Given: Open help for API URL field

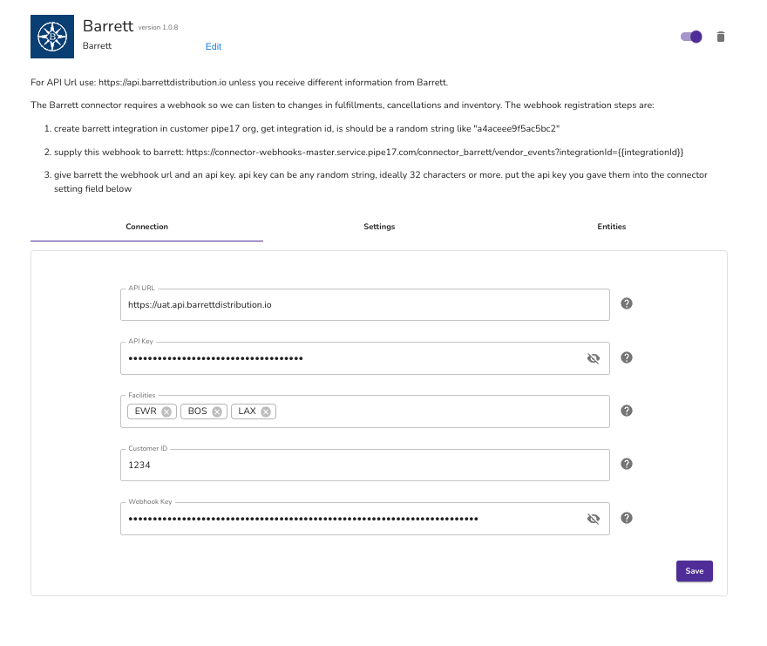Looking at the screenshot, I should (x=627, y=303).
